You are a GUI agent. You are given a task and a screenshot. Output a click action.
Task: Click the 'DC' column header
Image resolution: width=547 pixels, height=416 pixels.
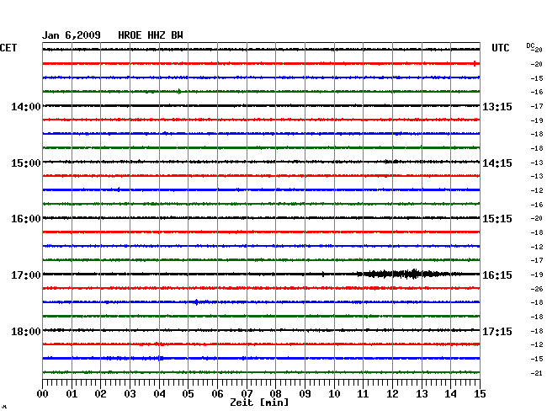click(x=530, y=45)
